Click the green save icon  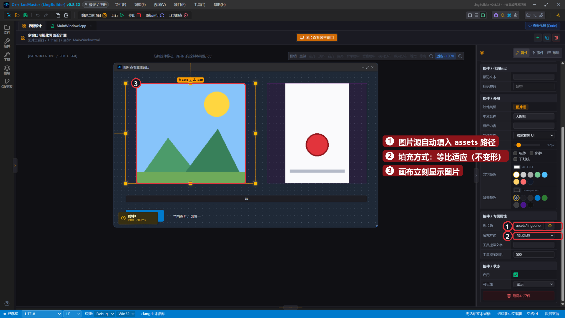pyautogui.click(x=25, y=15)
